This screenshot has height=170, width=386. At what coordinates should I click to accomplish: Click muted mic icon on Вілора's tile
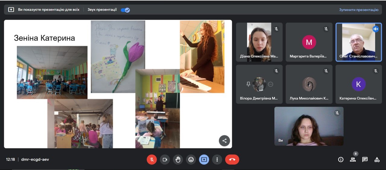point(276,71)
